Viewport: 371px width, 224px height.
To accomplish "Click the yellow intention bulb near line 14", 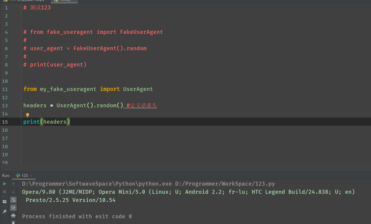I will [28, 115].
